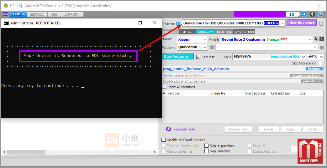Click the Raw Program button
Image resolution: width=327 pixels, height=168 pixels.
coord(178,57)
